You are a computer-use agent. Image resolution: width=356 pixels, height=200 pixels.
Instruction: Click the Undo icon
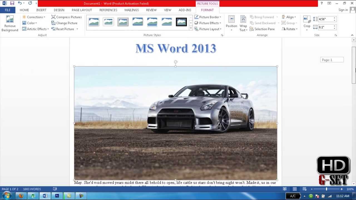pyautogui.click(x=20, y=3)
